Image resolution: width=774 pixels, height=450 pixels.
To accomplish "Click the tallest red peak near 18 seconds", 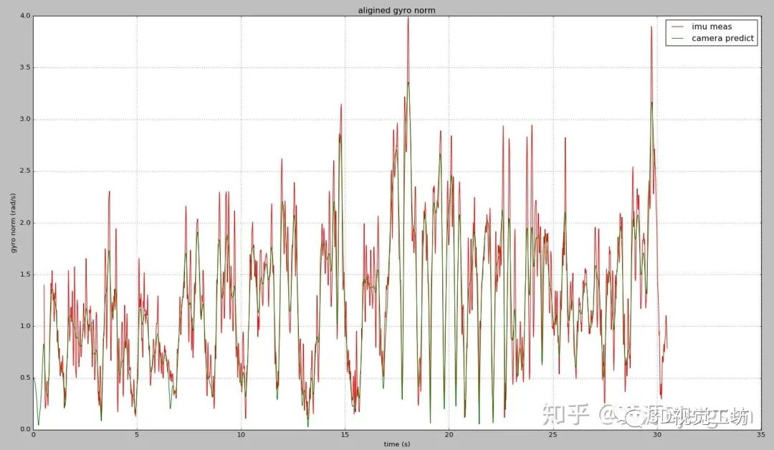I will point(408,19).
